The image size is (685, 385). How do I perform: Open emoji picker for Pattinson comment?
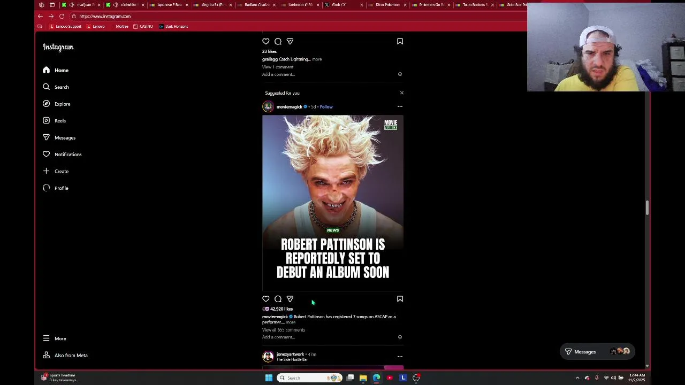[400, 337]
